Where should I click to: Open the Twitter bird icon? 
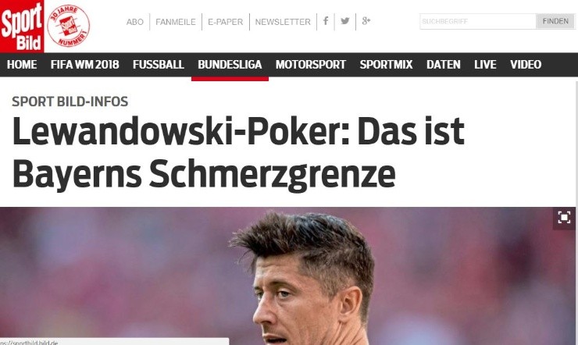345,21
